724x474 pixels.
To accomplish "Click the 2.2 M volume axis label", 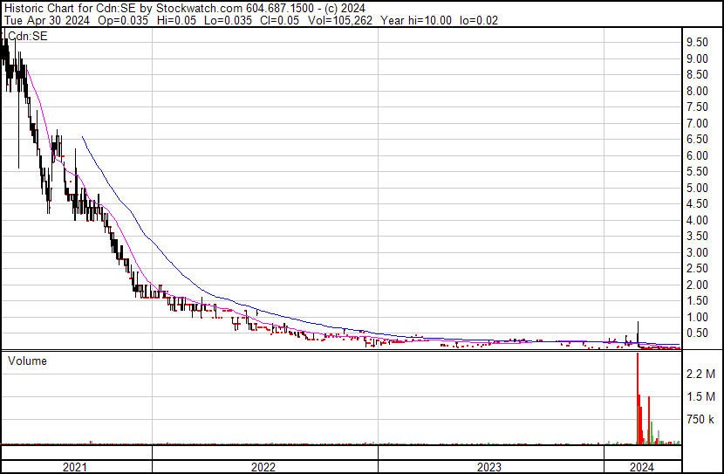I will pyautogui.click(x=701, y=374).
